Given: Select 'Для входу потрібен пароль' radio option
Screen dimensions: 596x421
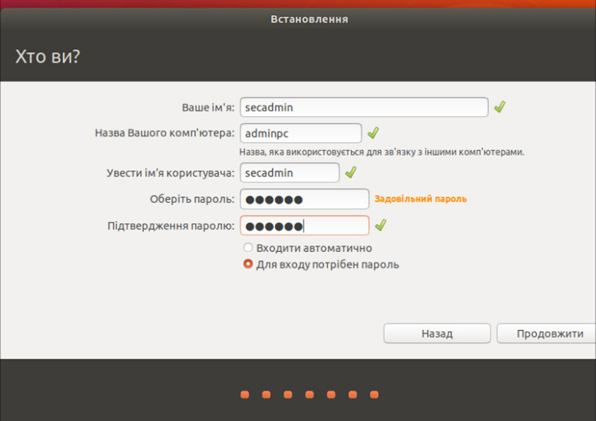Looking at the screenshot, I should click(x=248, y=265).
